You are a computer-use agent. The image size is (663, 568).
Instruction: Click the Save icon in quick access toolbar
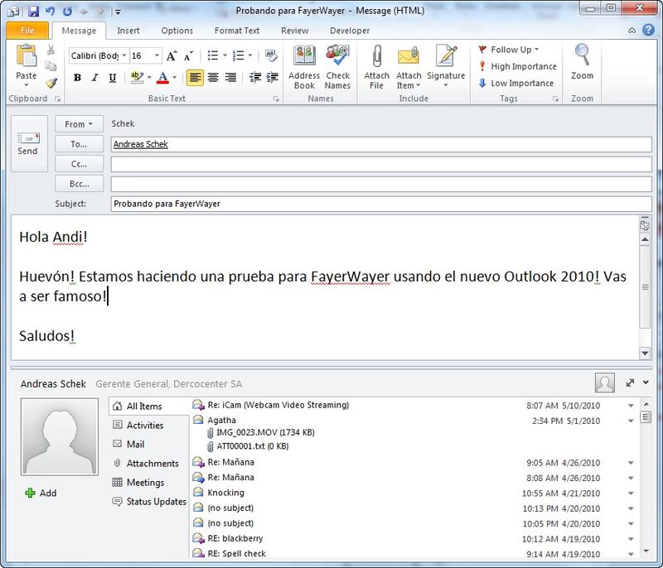pyautogui.click(x=33, y=12)
